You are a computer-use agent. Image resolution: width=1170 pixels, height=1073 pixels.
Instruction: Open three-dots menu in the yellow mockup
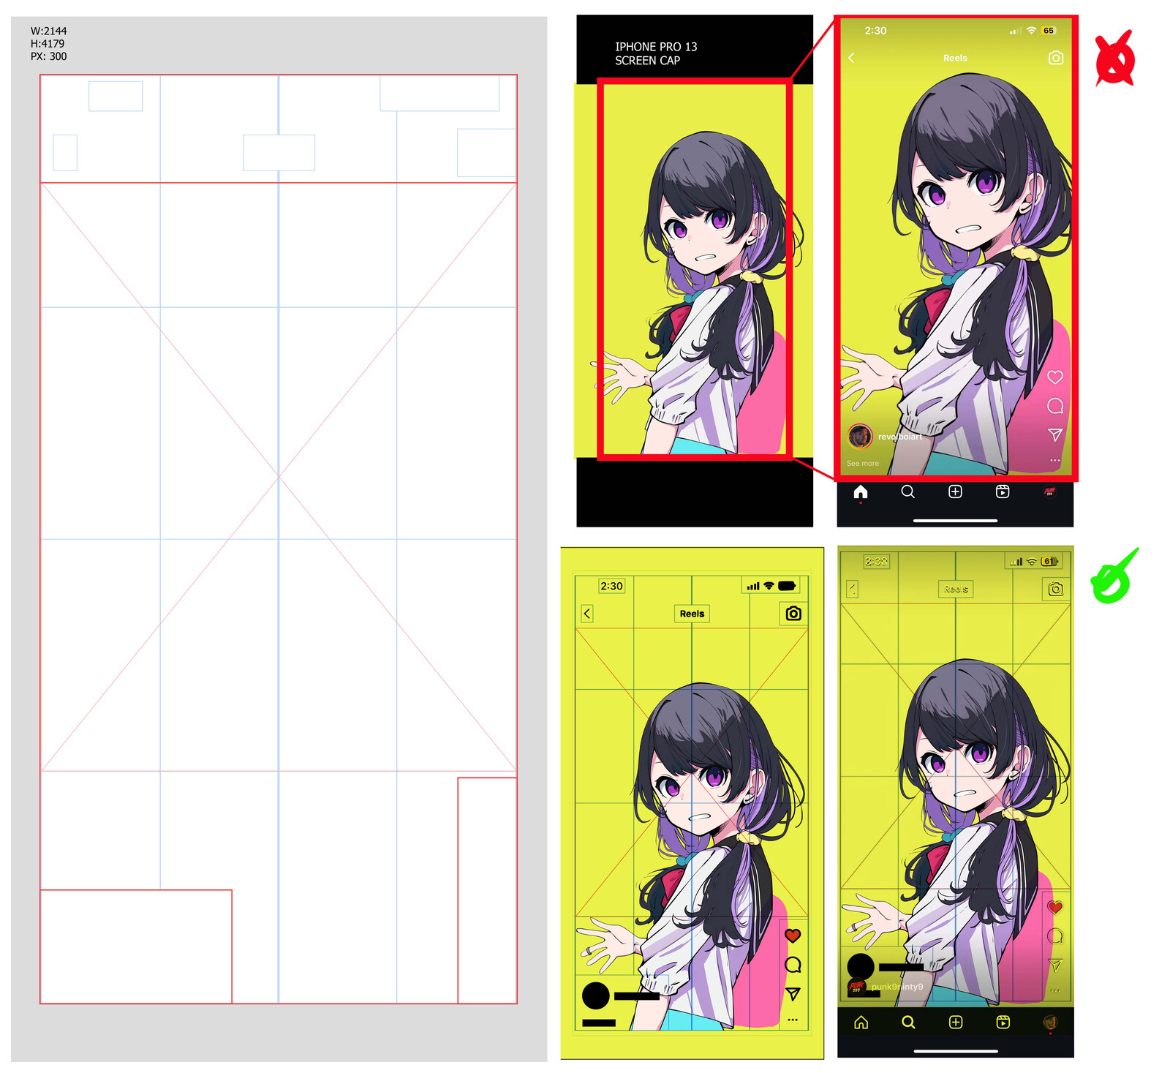[793, 1020]
